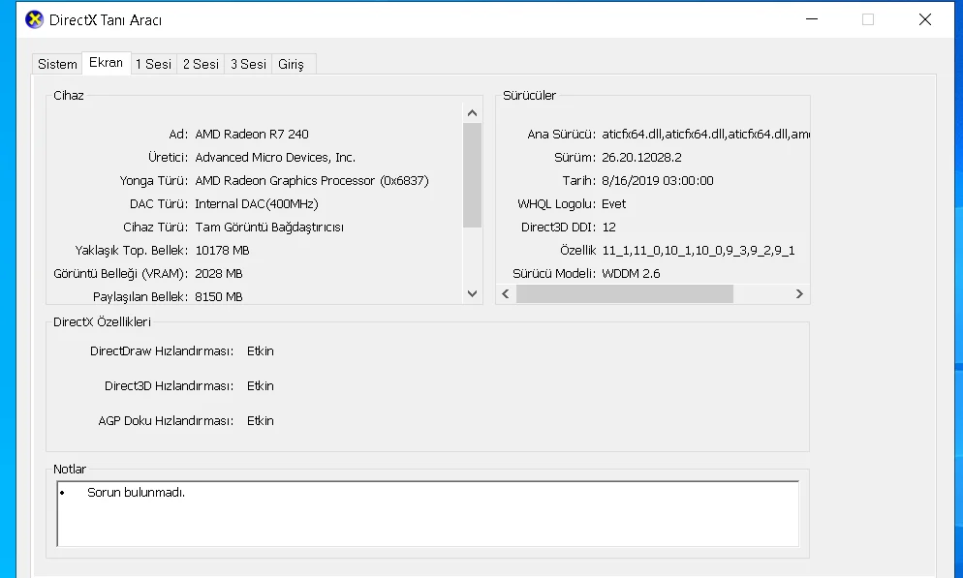Click the Cihaz panel scroll up arrow

pyautogui.click(x=472, y=113)
